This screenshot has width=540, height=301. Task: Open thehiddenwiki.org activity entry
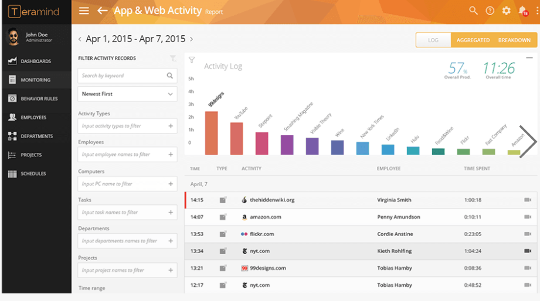coord(272,200)
